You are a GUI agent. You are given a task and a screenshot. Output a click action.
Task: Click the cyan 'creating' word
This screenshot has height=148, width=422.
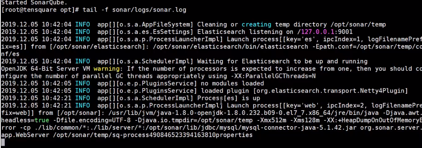tap(256, 25)
